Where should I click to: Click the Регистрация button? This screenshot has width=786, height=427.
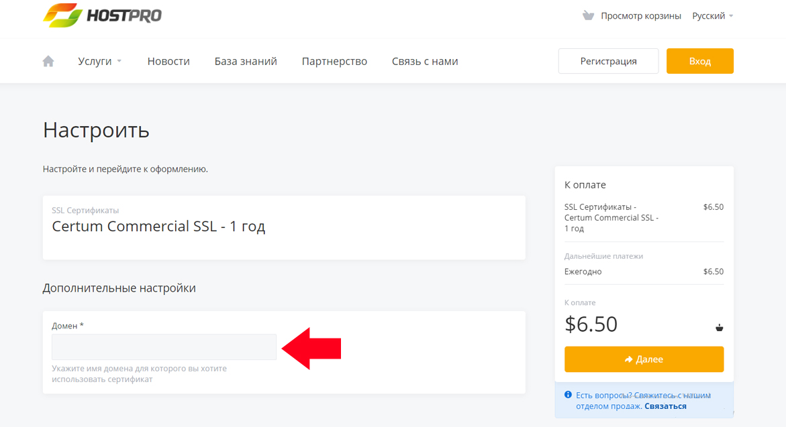[608, 60]
